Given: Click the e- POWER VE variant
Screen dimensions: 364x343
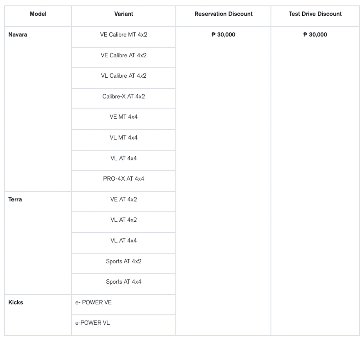Looking at the screenshot, I should (x=93, y=302).
